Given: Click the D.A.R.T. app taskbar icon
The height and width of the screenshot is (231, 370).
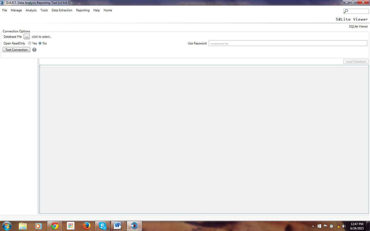Looking at the screenshot, I should coord(134,226).
